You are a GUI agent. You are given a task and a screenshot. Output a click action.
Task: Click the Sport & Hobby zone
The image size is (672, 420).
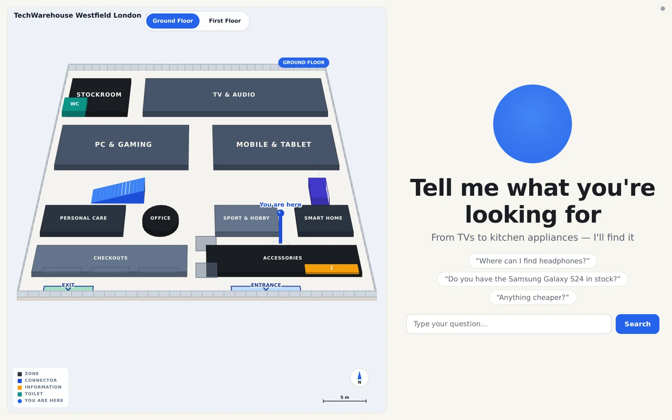coord(246,220)
